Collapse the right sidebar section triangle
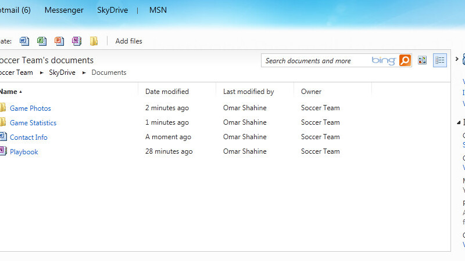 pyautogui.click(x=458, y=122)
